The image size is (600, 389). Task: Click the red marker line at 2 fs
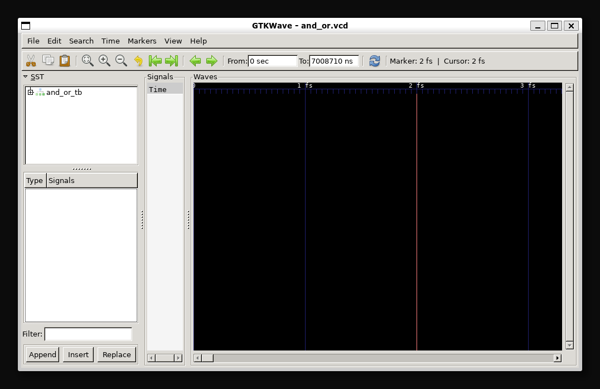point(417,222)
